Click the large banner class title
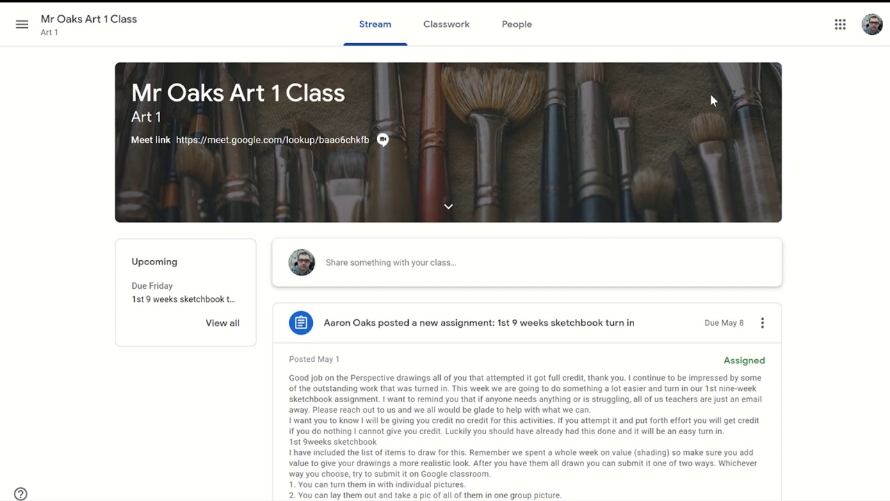 pos(238,93)
